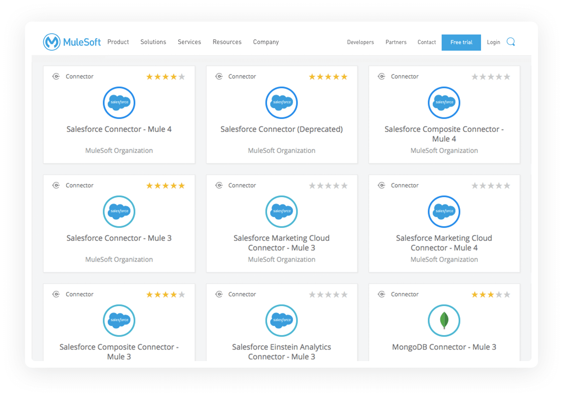
Task: Click the Salesforce logo on Connector - Mule 4 card
Action: [119, 102]
